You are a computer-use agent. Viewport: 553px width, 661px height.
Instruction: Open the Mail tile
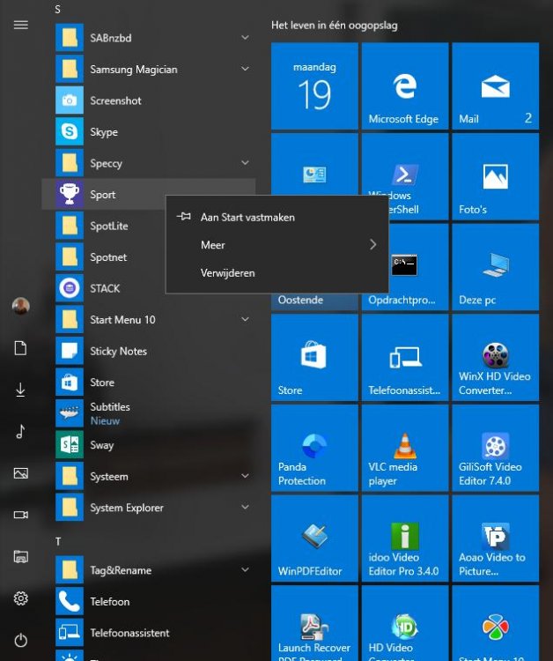pyautogui.click(x=495, y=86)
